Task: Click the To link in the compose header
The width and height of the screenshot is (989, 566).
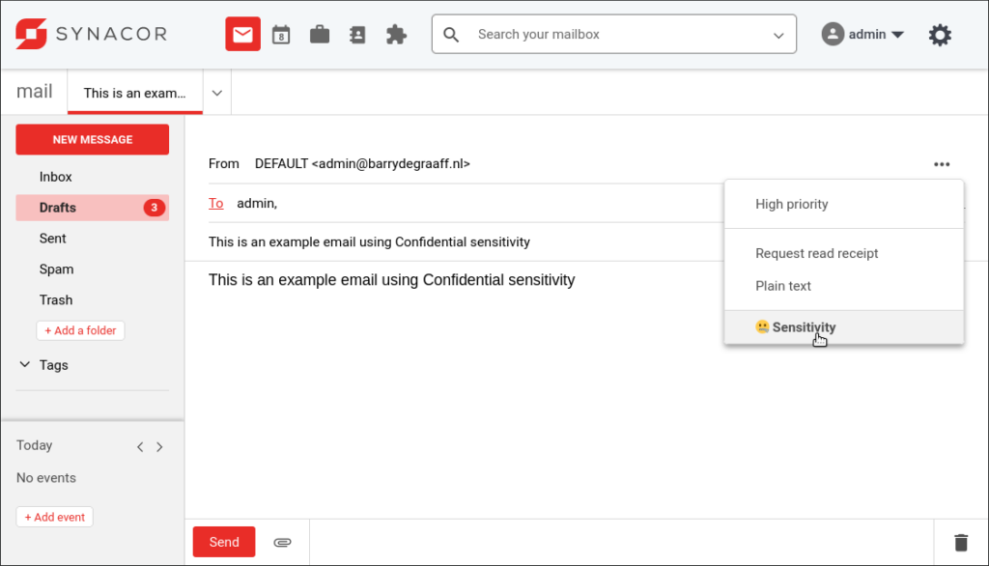Action: point(215,203)
